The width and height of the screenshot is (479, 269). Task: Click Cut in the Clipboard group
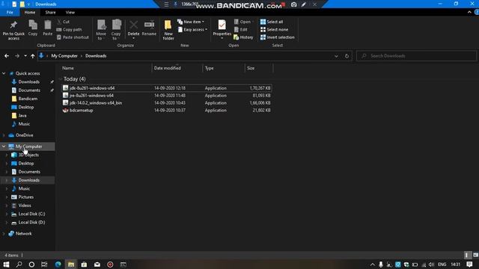(x=64, y=22)
